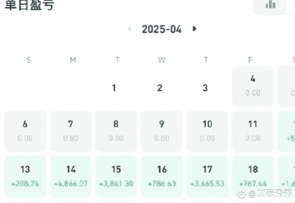Go to previous month arrow

pyautogui.click(x=130, y=29)
